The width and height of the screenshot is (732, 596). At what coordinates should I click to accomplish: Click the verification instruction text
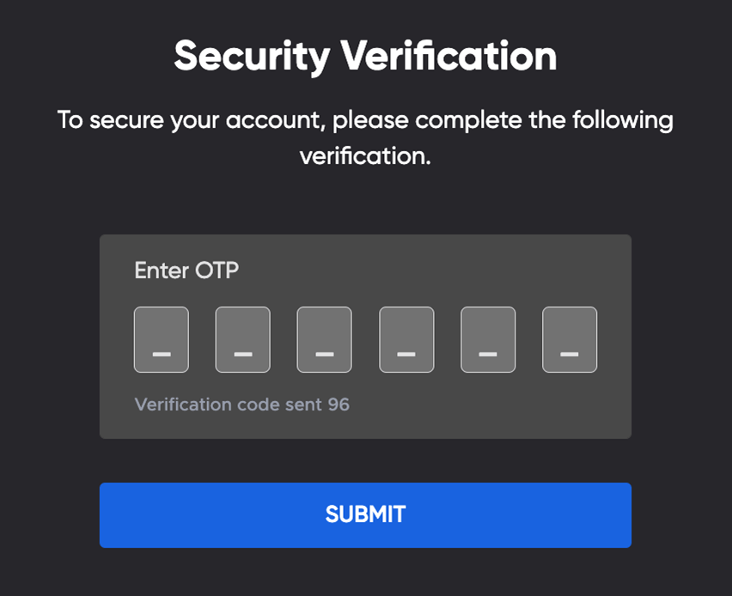click(365, 137)
